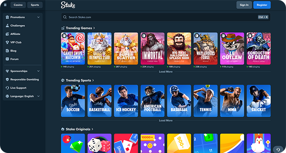
Task: Select the Ice Hockey sport card
Action: [x=126, y=101]
